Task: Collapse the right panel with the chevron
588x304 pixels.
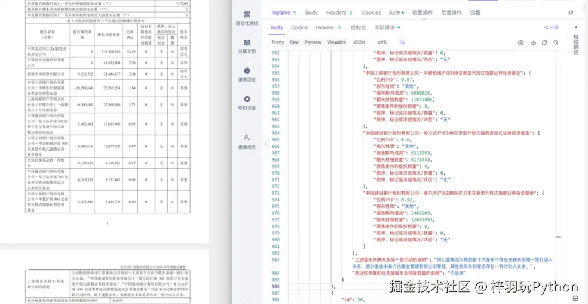Action: coord(576,27)
